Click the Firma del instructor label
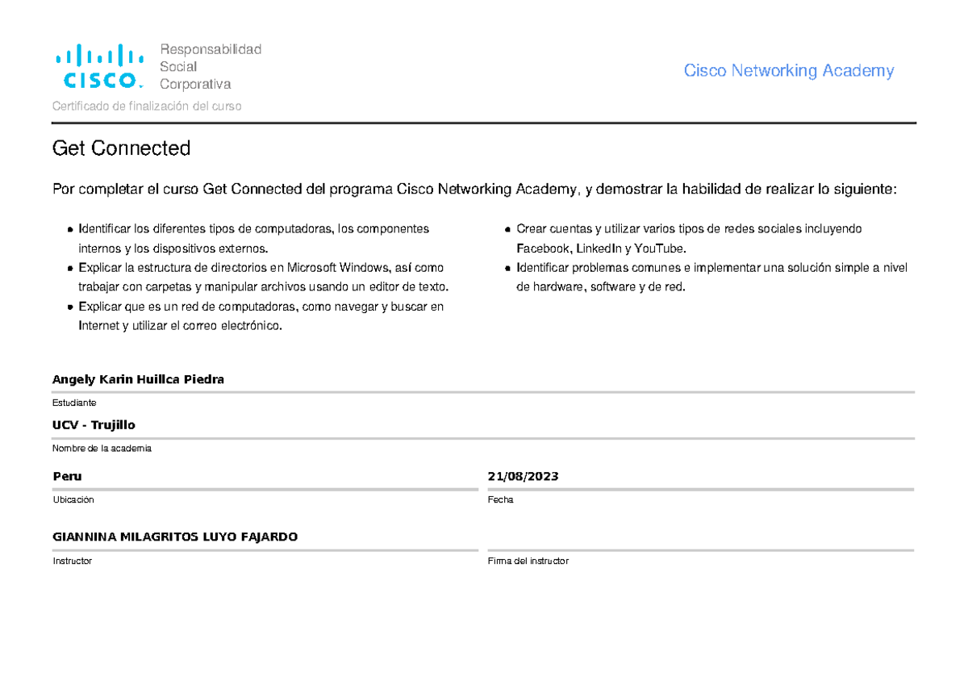Screen dimensions: 968x685 coord(528,561)
